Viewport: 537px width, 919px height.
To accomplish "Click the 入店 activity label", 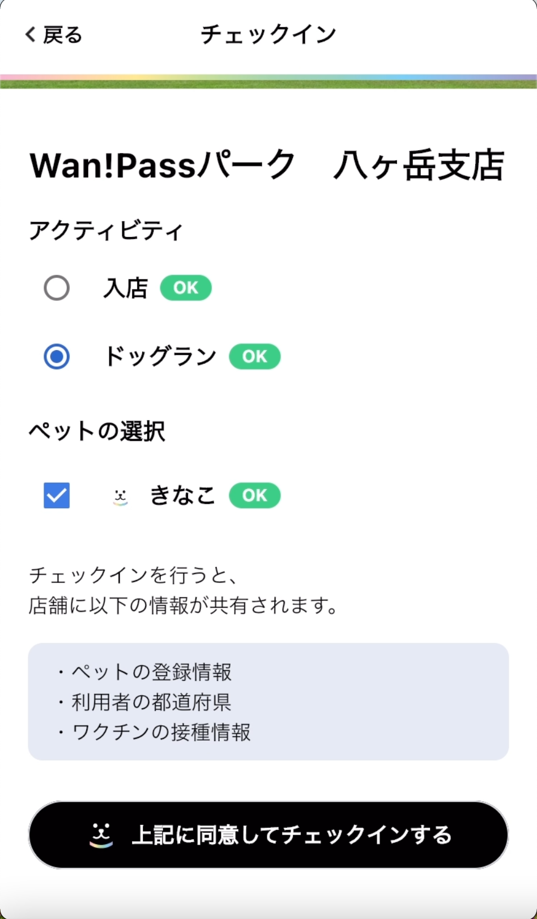I will (125, 288).
